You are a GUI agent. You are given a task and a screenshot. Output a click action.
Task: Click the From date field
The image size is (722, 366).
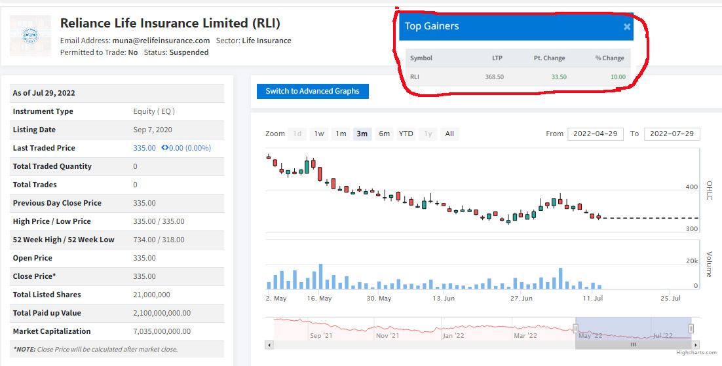click(596, 134)
